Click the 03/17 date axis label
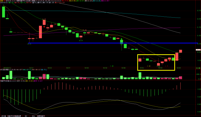The width and height of the screenshot is (201, 117). coord(68,68)
